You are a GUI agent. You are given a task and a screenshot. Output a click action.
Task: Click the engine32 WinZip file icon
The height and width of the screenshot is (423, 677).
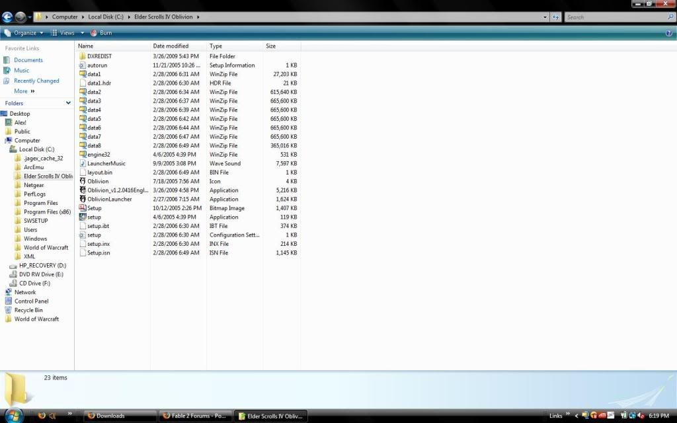[83, 155]
